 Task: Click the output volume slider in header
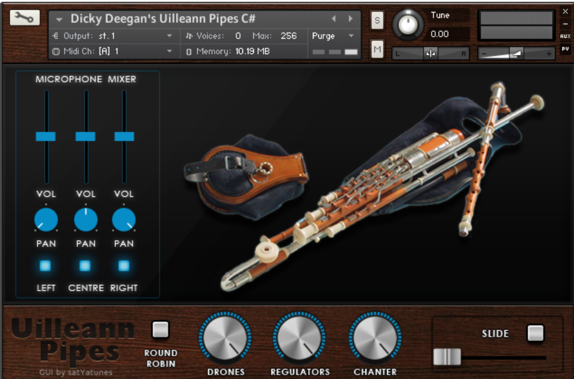pos(516,54)
